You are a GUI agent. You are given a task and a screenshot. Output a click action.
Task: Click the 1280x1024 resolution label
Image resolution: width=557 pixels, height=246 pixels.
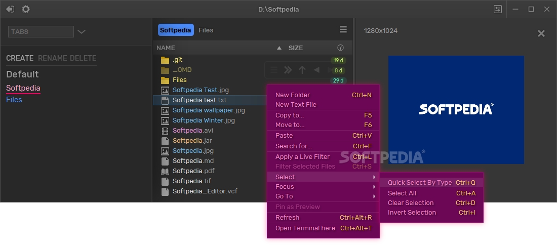[x=380, y=31]
